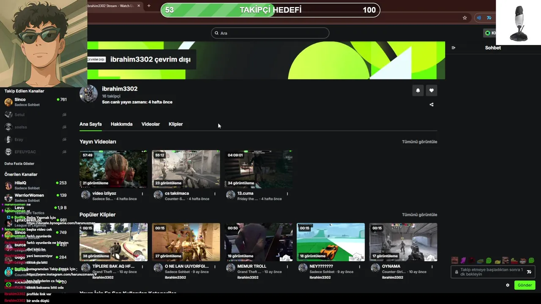The image size is (541, 304).
Task: Click the Sohbet chat header title
Action: (493, 48)
